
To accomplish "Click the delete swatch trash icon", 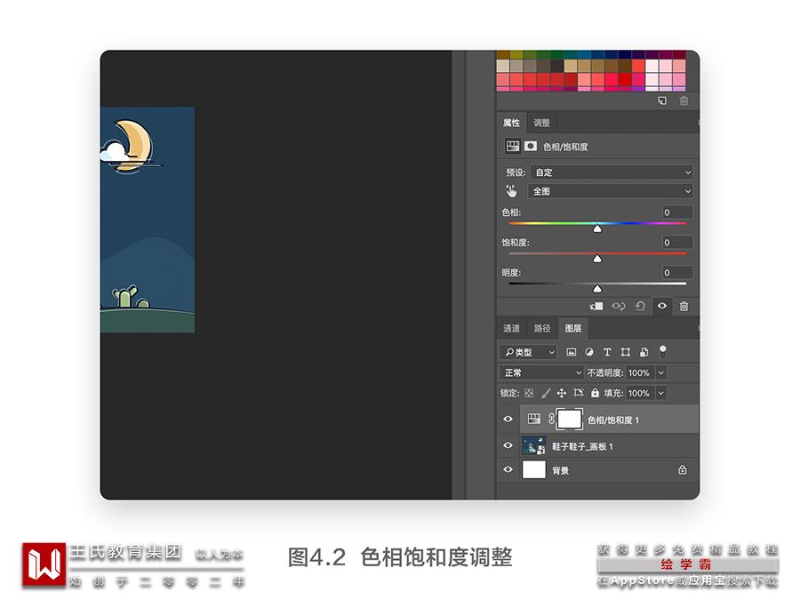I will click(684, 100).
